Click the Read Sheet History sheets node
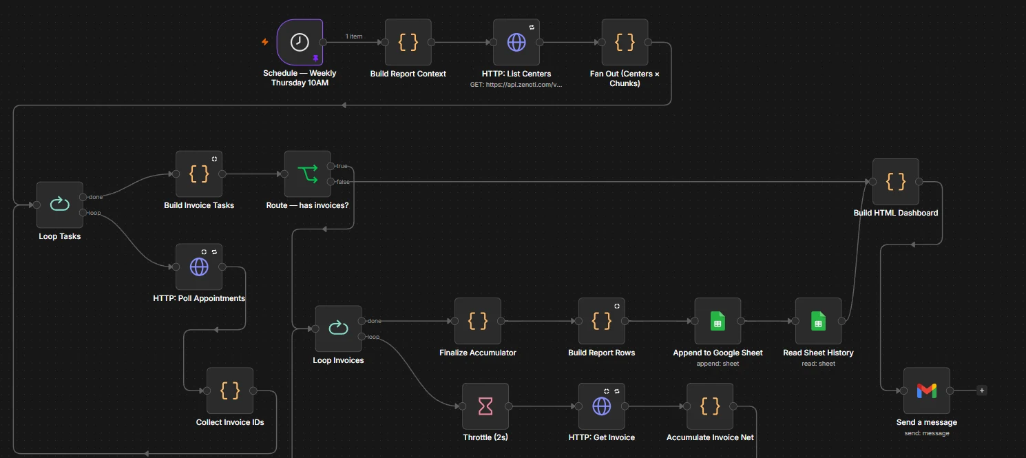Viewport: 1026px width, 458px height. (x=818, y=321)
